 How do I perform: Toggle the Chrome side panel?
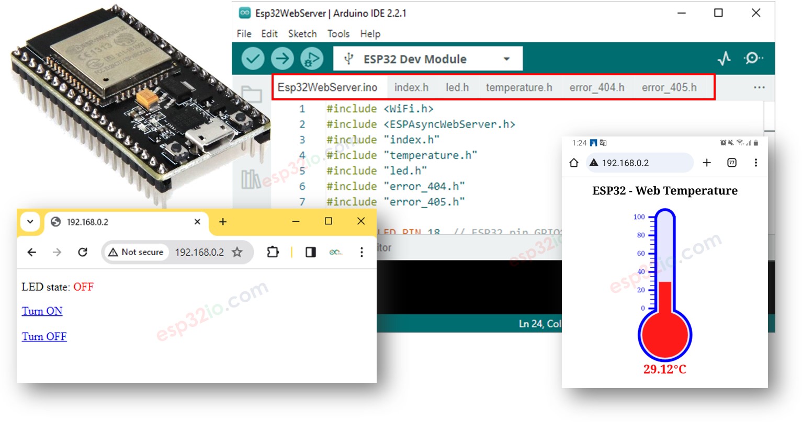click(x=311, y=252)
